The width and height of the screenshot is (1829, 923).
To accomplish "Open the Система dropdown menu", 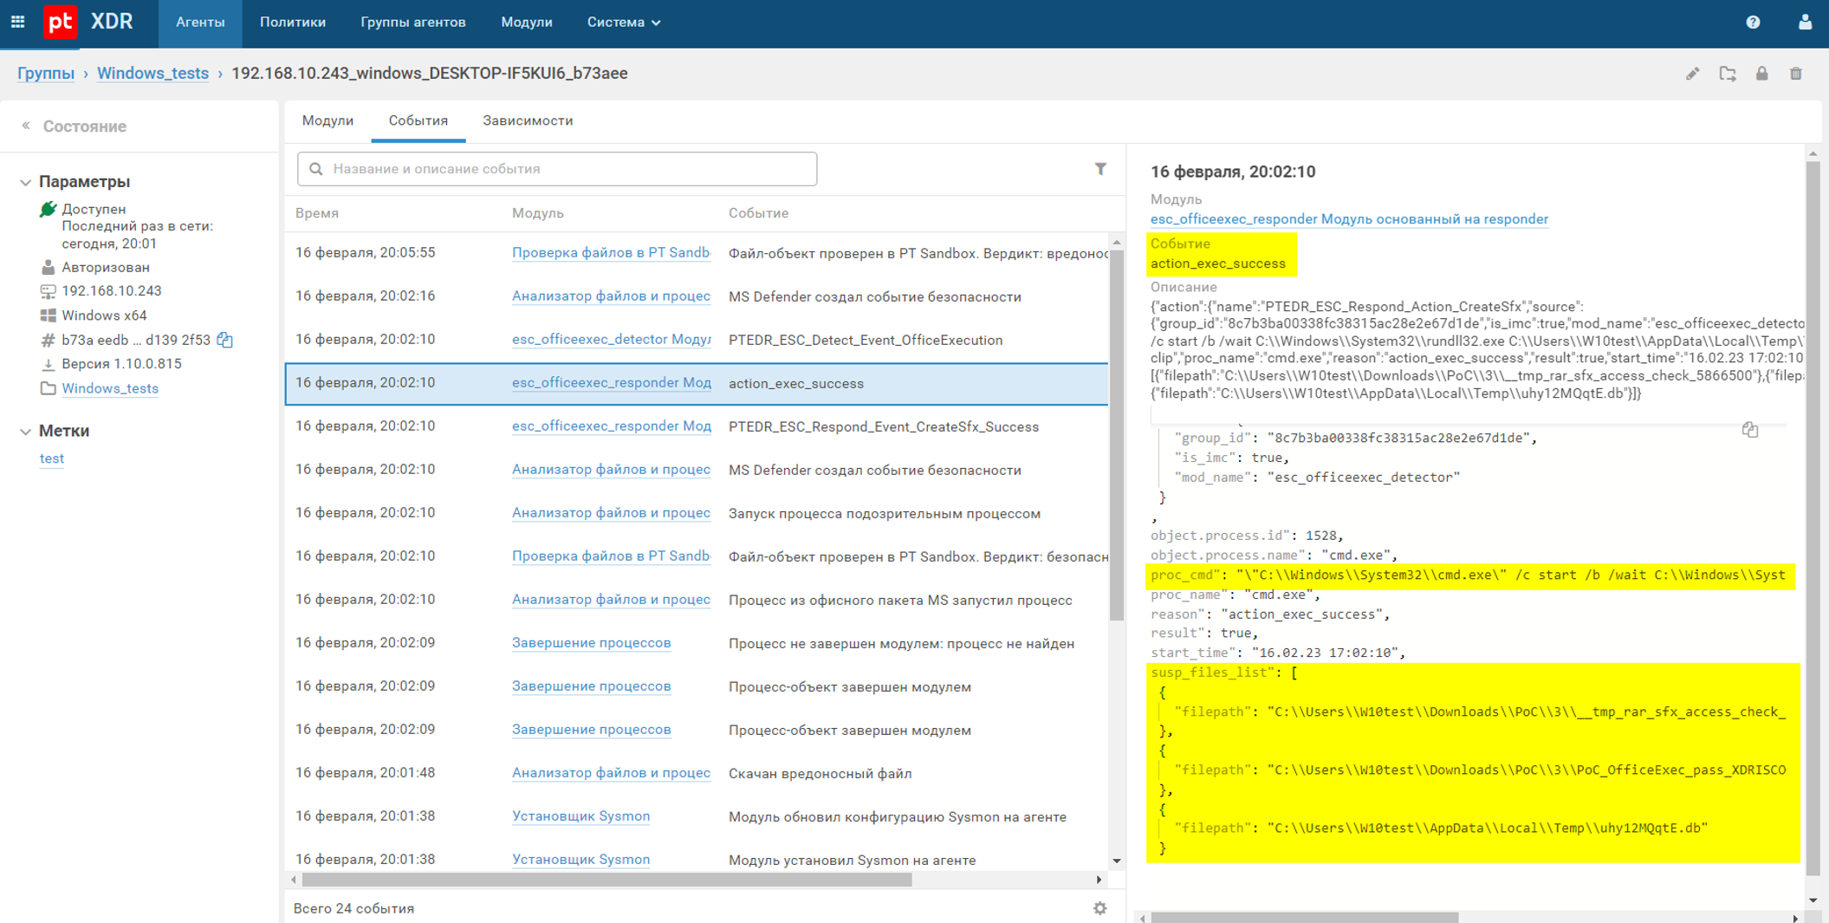I will [x=624, y=23].
